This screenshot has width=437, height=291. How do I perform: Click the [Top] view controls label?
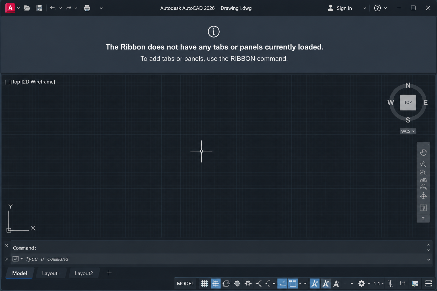pyautogui.click(x=16, y=82)
